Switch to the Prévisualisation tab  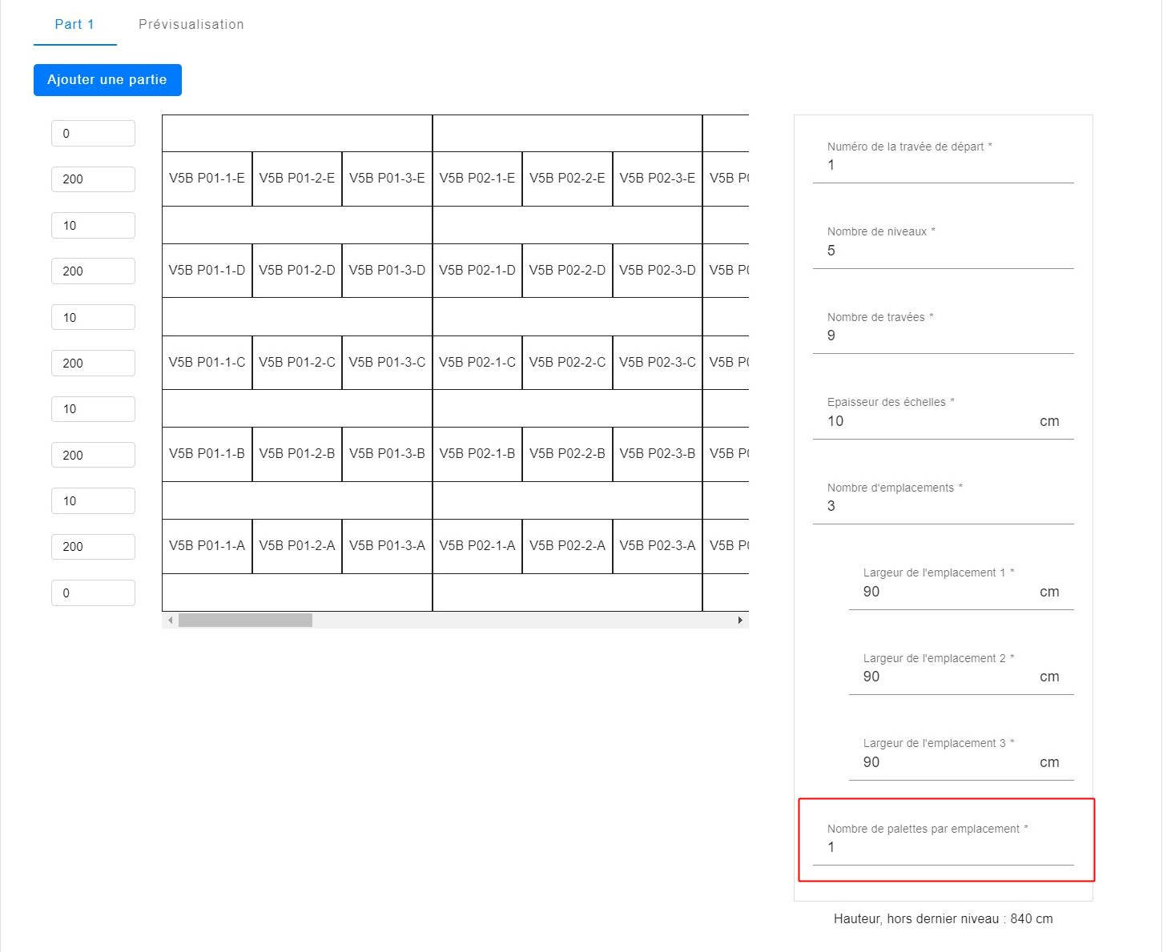point(191,24)
